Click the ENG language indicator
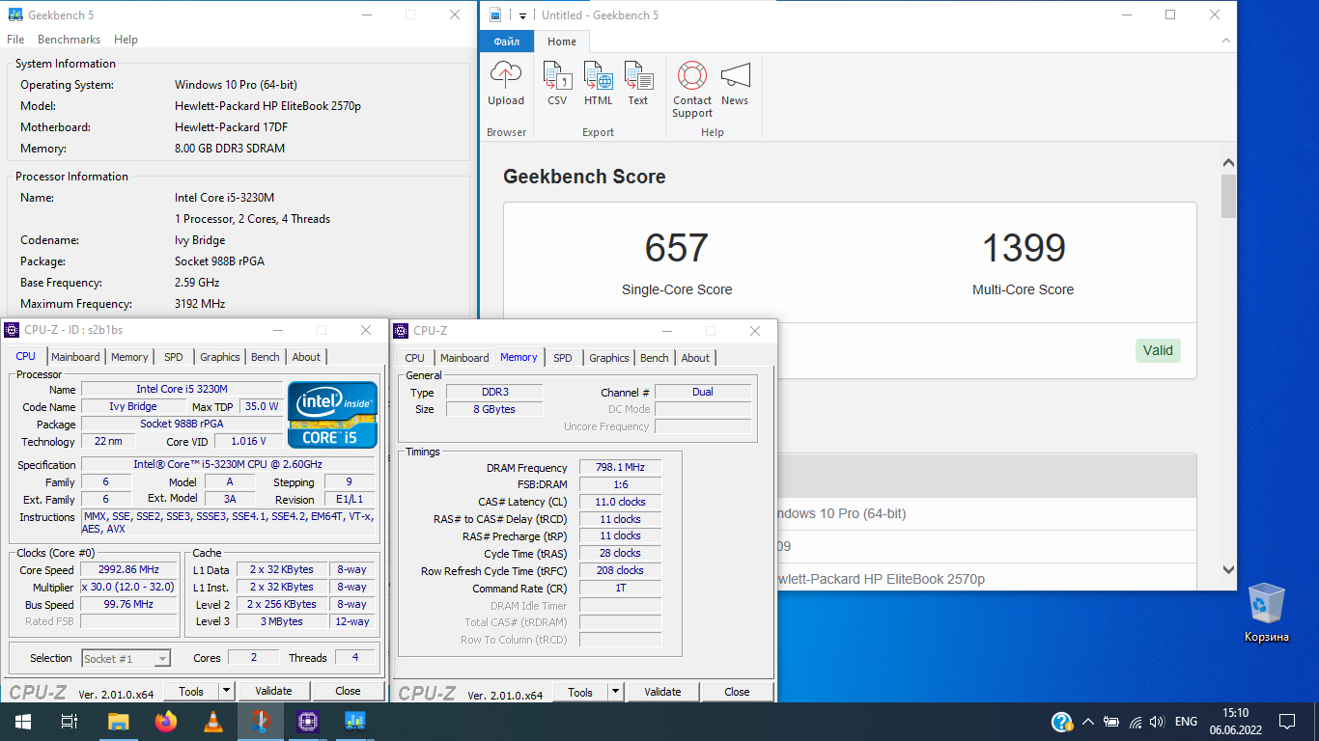Viewport: 1319px width, 741px height. (1186, 722)
